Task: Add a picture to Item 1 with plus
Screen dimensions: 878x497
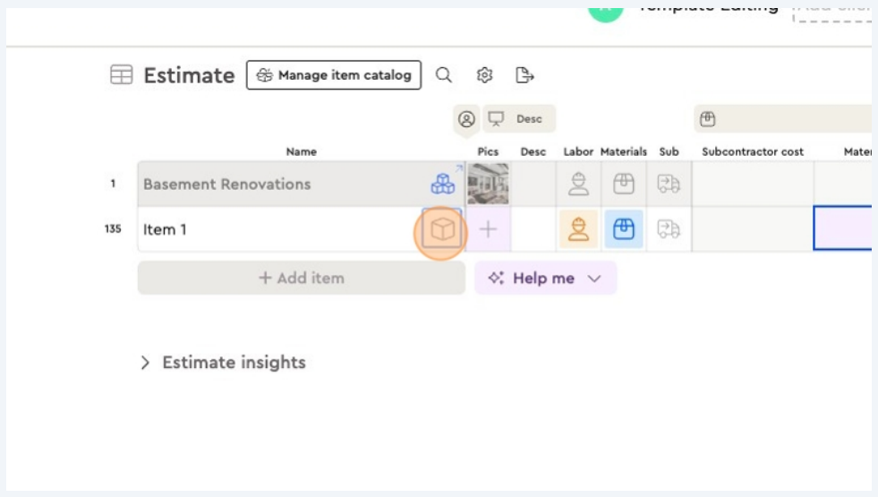Action: (x=488, y=230)
